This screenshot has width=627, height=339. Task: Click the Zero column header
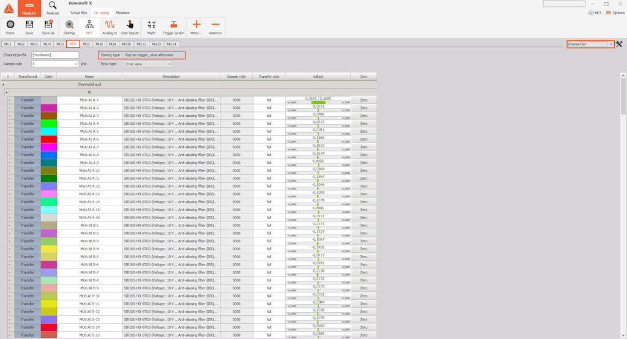(x=364, y=76)
